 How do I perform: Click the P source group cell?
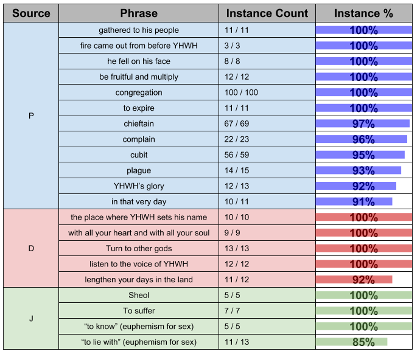click(31, 116)
